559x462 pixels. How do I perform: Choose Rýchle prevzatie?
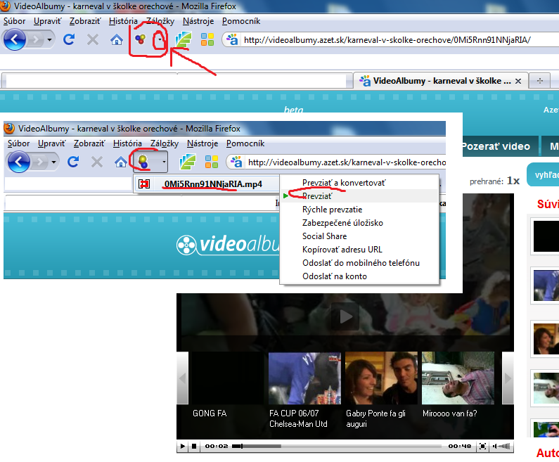359,210
